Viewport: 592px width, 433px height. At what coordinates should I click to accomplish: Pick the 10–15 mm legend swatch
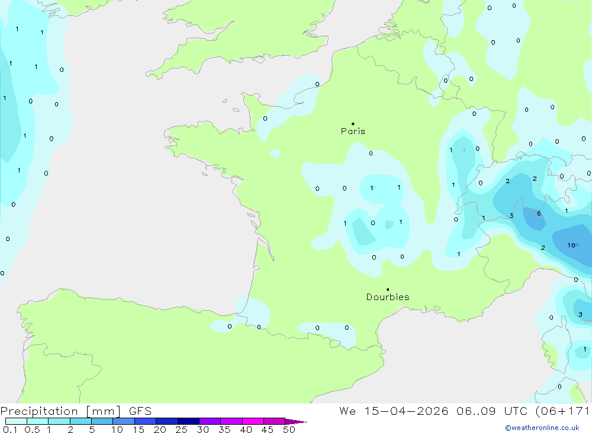pos(124,421)
